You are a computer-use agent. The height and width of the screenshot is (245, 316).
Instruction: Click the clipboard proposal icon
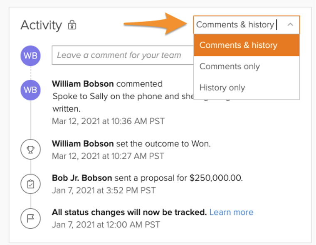click(x=30, y=184)
